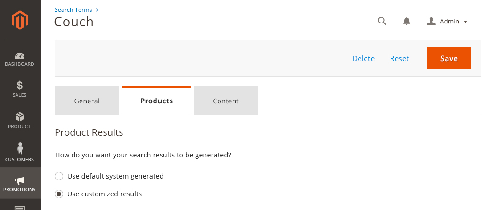The height and width of the screenshot is (210, 489).
Task: Open the Customers person icon
Action: (x=20, y=148)
